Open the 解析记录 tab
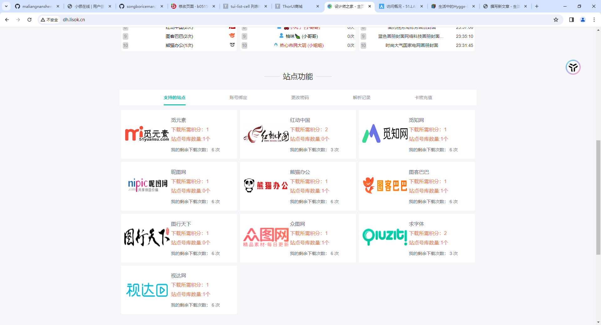 coord(362,97)
